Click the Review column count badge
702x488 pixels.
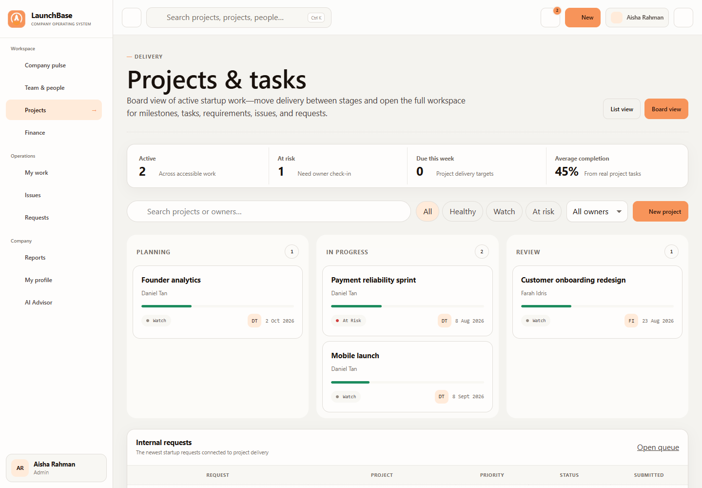[x=671, y=252]
